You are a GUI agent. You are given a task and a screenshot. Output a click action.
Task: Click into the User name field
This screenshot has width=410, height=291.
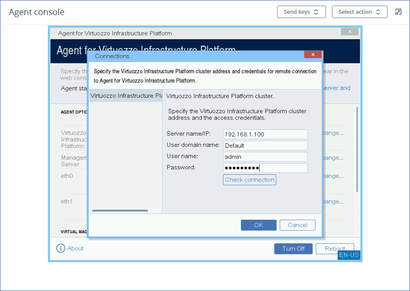tap(265, 157)
